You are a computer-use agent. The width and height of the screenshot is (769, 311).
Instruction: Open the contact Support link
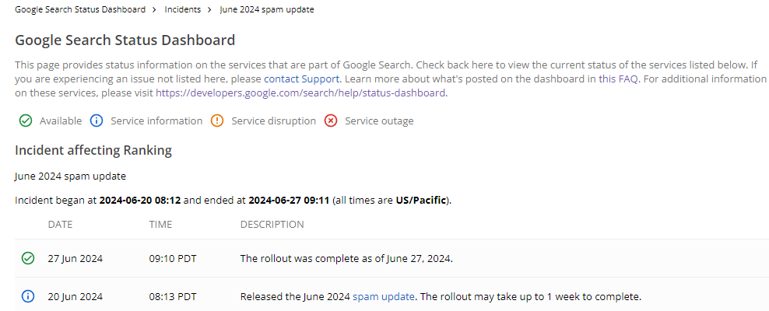click(301, 79)
